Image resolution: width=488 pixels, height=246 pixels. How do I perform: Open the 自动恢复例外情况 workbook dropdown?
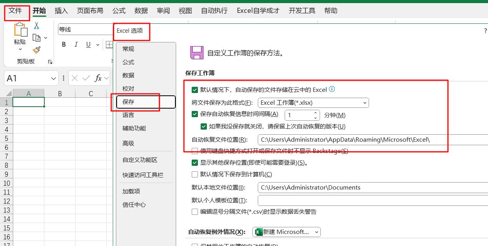(287, 232)
